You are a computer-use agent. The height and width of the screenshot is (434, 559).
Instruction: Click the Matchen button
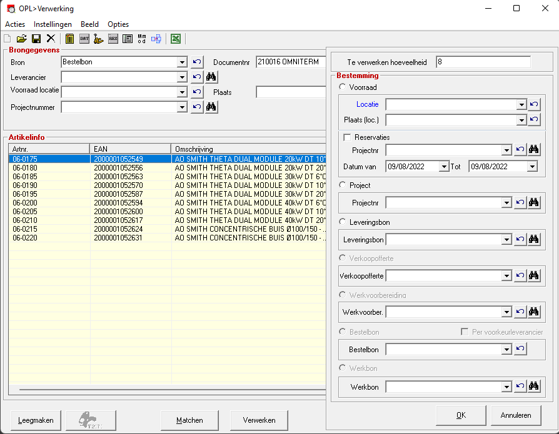189,420
